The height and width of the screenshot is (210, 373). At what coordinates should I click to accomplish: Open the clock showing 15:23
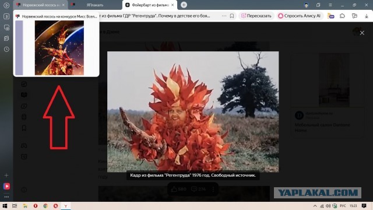pyautogui.click(x=353, y=206)
